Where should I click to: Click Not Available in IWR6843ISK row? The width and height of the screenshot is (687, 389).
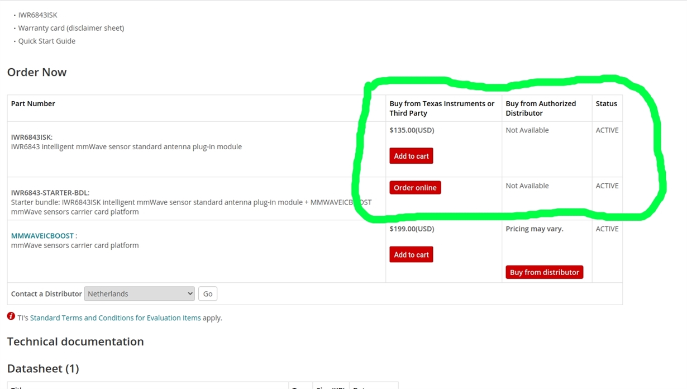click(527, 130)
